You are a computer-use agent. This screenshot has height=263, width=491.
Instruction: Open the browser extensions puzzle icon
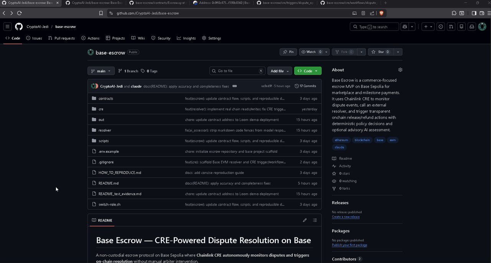click(x=454, y=13)
